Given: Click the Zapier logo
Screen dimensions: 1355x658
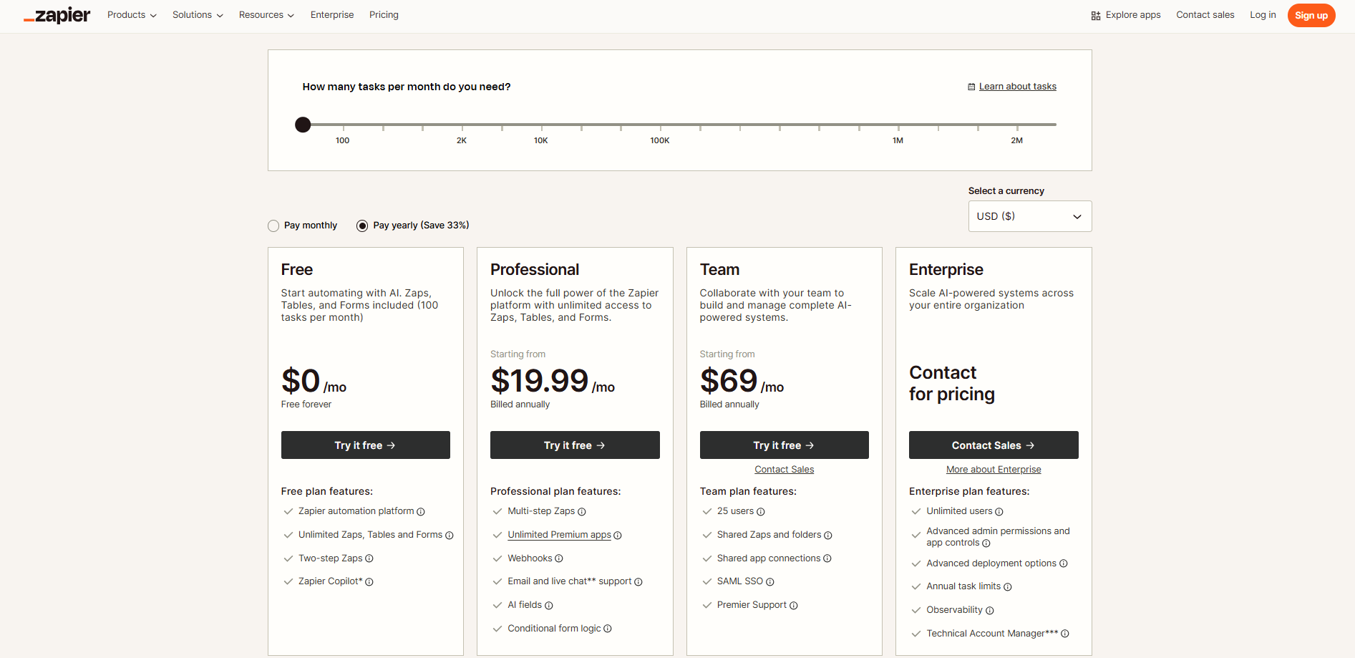Looking at the screenshot, I should 57,14.
